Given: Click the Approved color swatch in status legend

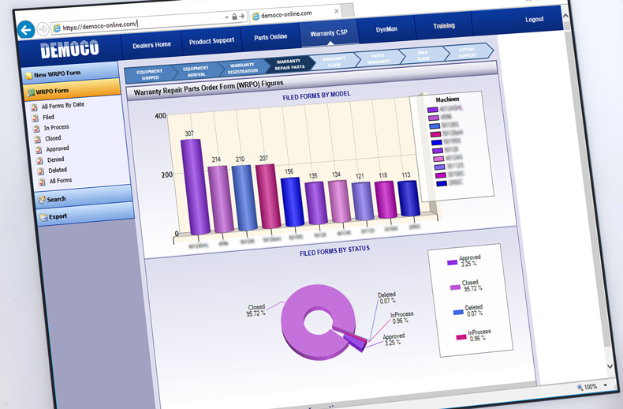Looking at the screenshot, I should 453,262.
